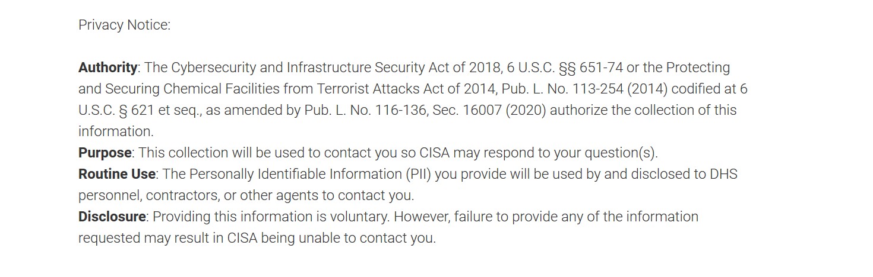Click "Providing this information is voluntary" sentence
This screenshot has height=277, width=873.
(271, 217)
